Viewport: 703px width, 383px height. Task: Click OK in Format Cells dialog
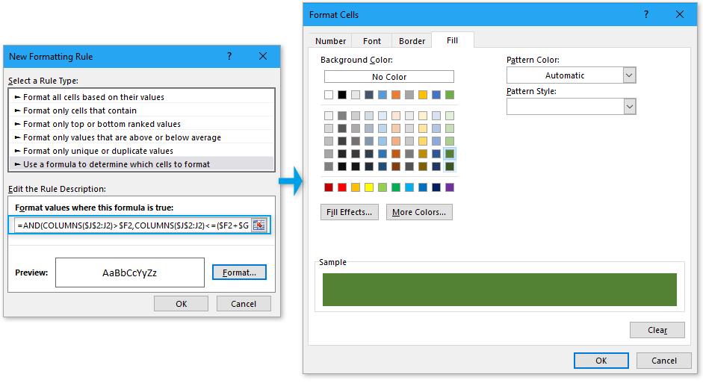click(x=601, y=361)
